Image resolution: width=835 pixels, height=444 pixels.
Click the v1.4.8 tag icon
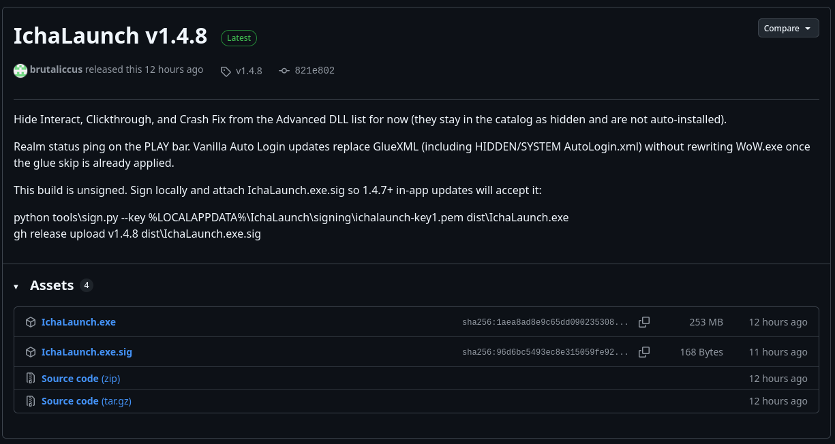tap(226, 71)
